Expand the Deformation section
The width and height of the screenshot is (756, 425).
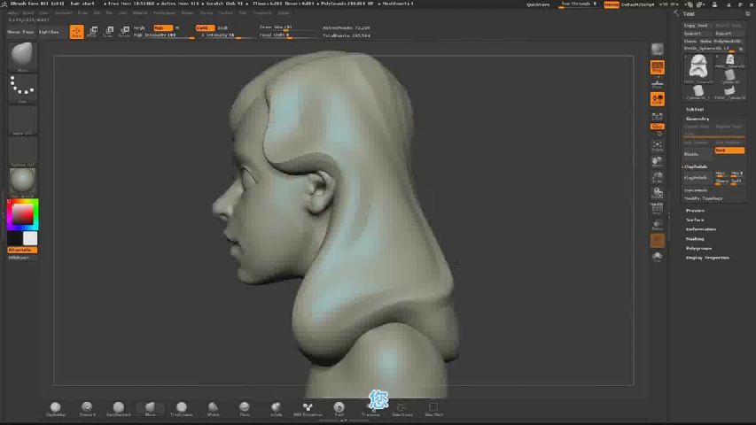click(700, 229)
